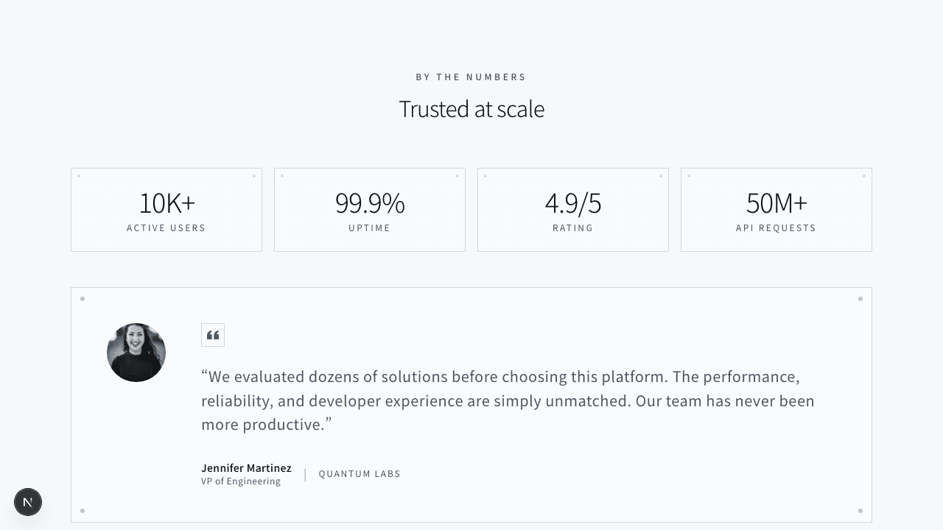
Task: Open the Next.js dev tools indicator
Action: pos(28,502)
